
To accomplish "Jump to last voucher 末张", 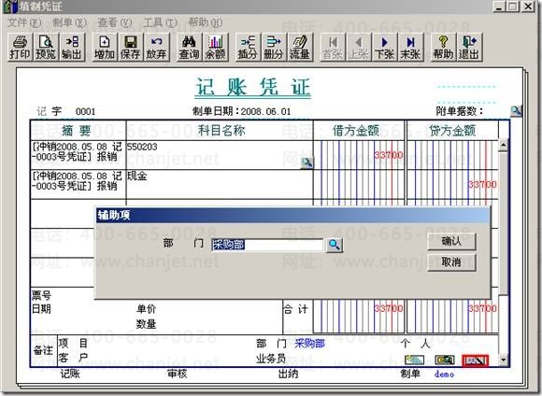I will pyautogui.click(x=410, y=48).
